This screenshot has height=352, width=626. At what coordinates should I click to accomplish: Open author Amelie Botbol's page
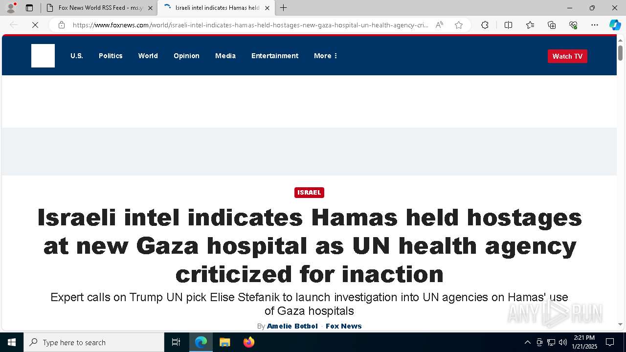click(x=292, y=326)
